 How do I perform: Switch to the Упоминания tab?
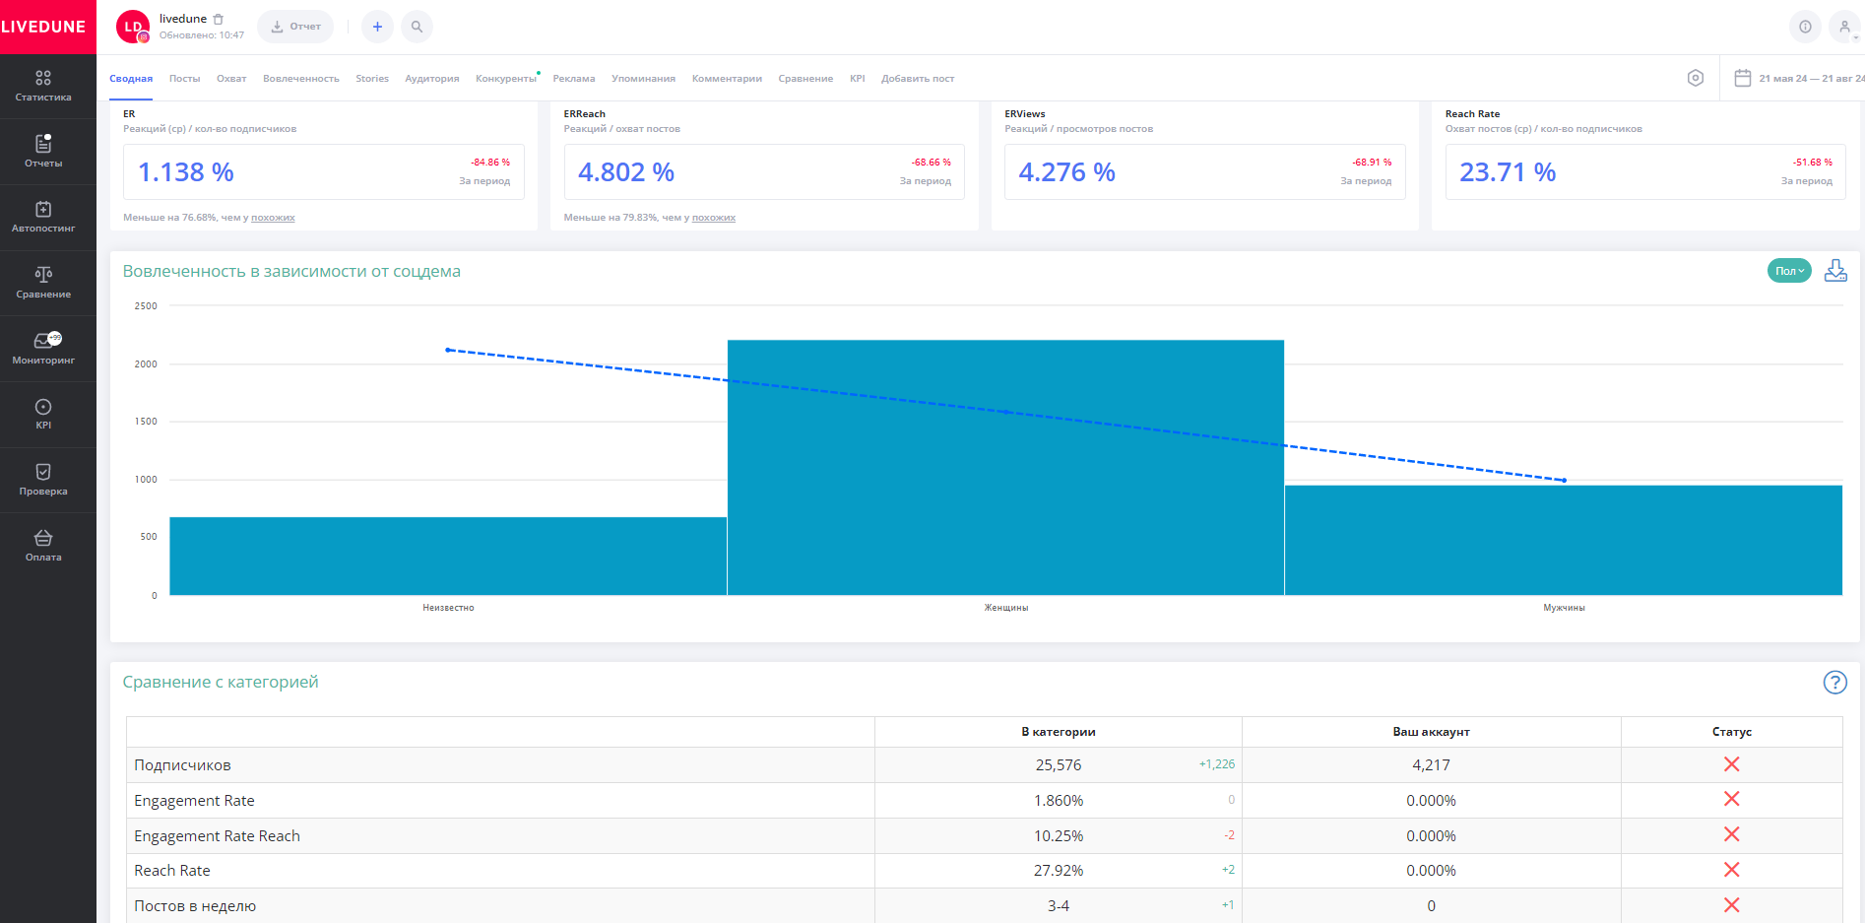[643, 79]
